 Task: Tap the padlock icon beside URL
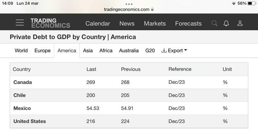152,9
